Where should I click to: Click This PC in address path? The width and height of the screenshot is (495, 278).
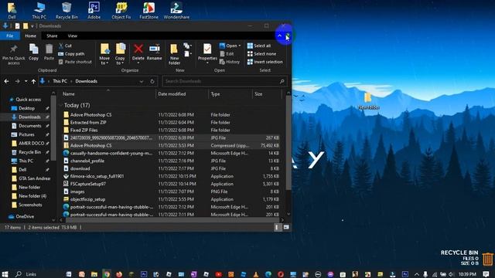60,81
